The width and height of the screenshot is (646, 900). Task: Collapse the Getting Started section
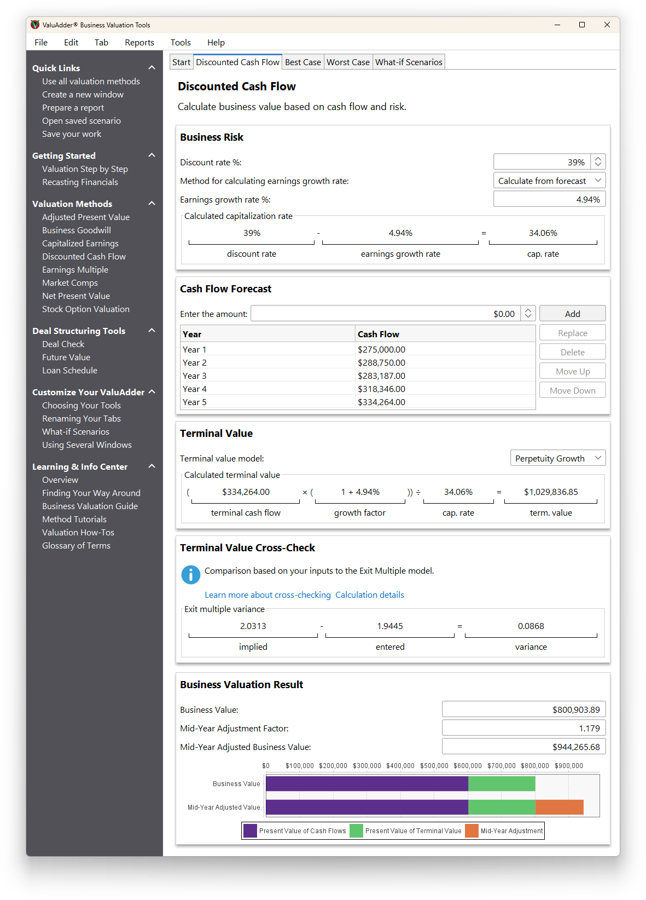pyautogui.click(x=152, y=155)
